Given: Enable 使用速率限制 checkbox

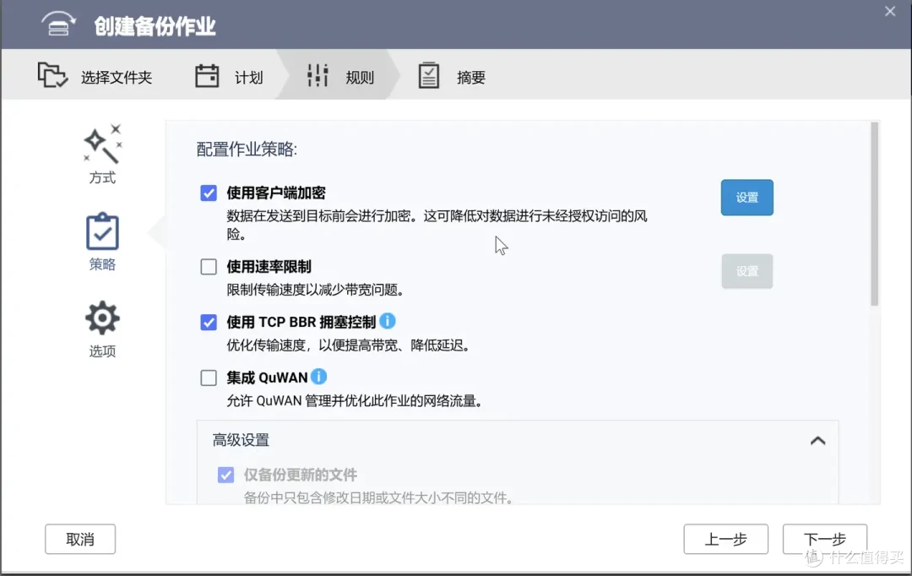Looking at the screenshot, I should pyautogui.click(x=209, y=267).
